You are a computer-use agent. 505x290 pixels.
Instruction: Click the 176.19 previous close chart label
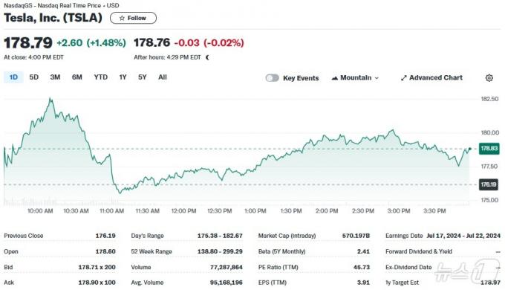pos(488,184)
